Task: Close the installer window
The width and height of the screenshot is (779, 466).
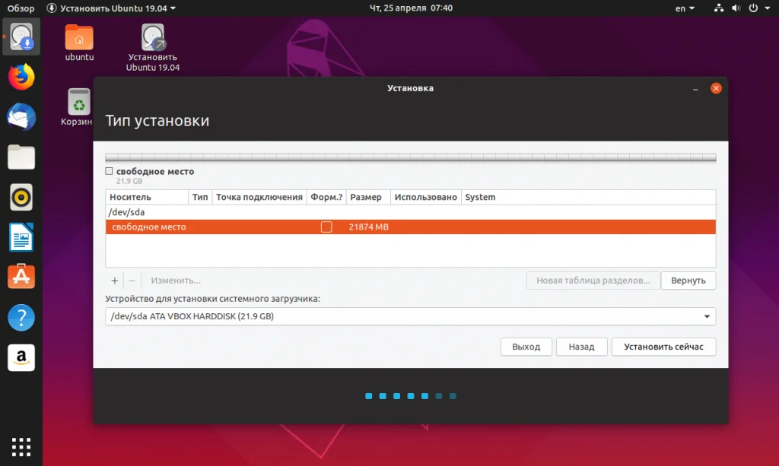Action: tap(716, 88)
